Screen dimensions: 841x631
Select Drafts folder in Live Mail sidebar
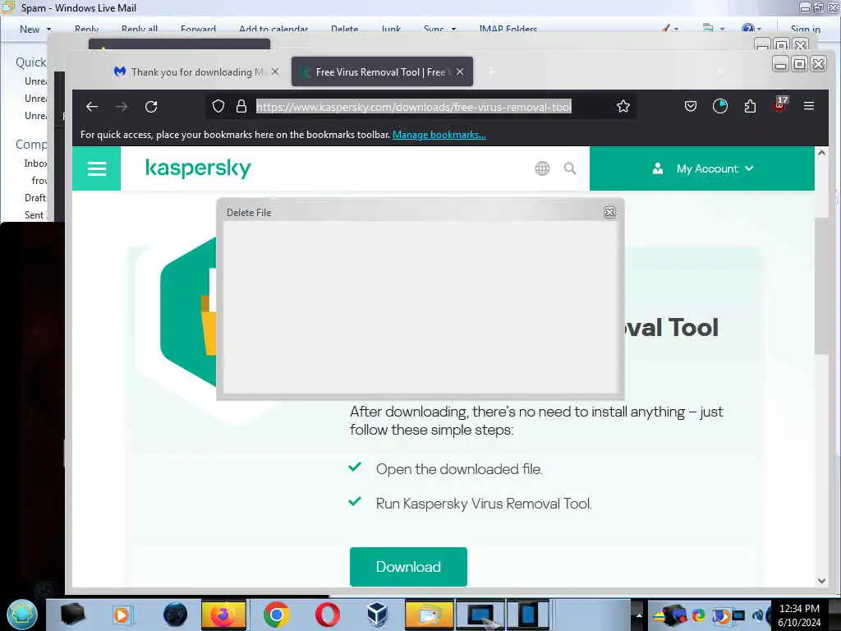(34, 197)
